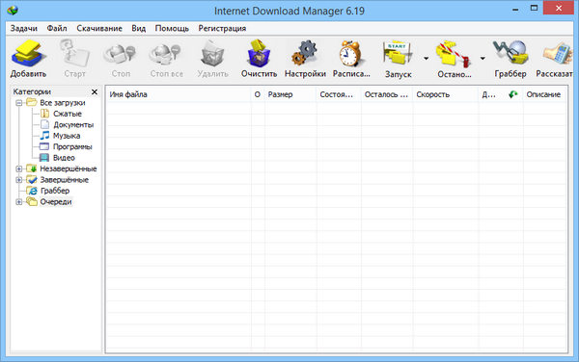Open dropdown arrow next to Остановить
The width and height of the screenshot is (579, 362).
(x=482, y=58)
